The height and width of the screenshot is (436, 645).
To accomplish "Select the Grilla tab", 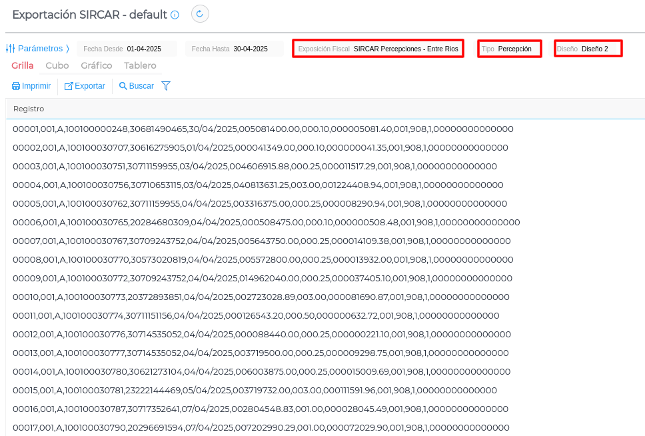I will click(x=23, y=65).
